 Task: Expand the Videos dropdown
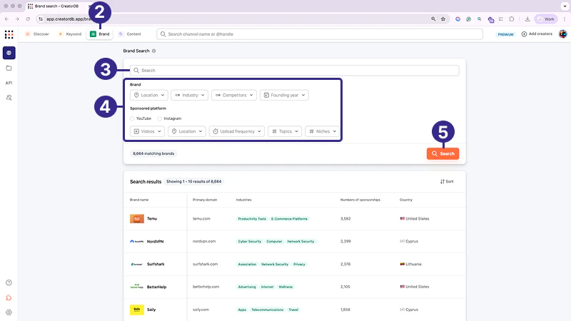147,131
